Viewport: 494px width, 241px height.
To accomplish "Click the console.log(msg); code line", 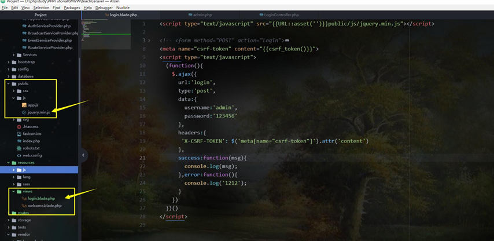I will coord(211,166).
